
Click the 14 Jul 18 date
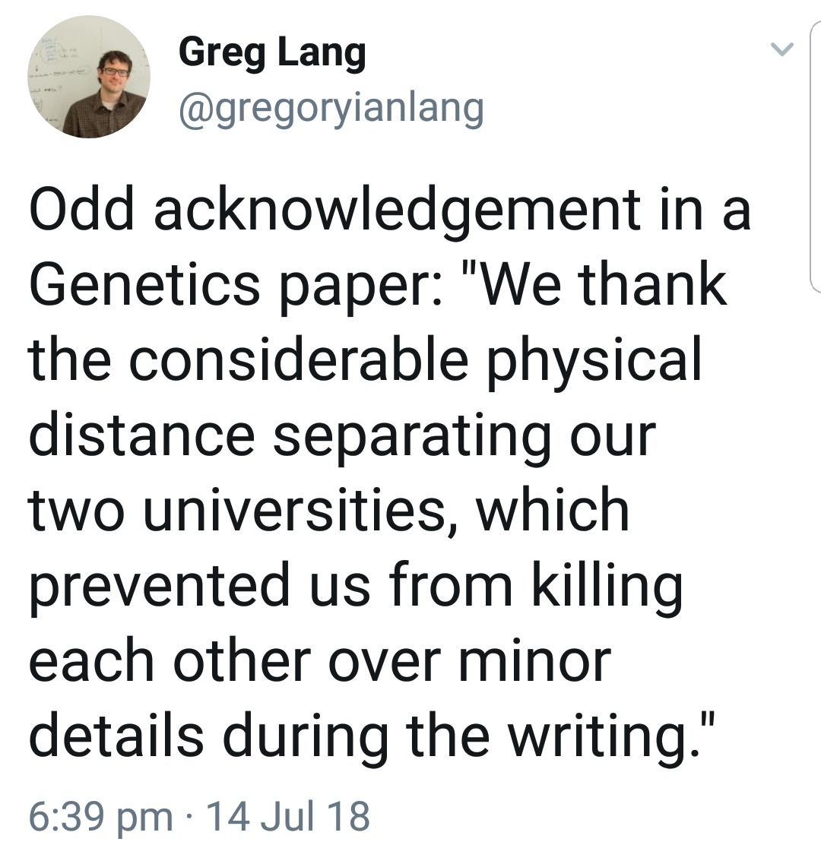tap(288, 815)
